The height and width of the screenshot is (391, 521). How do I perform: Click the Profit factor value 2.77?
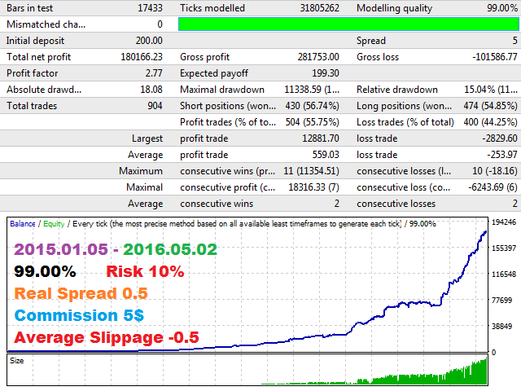click(154, 73)
